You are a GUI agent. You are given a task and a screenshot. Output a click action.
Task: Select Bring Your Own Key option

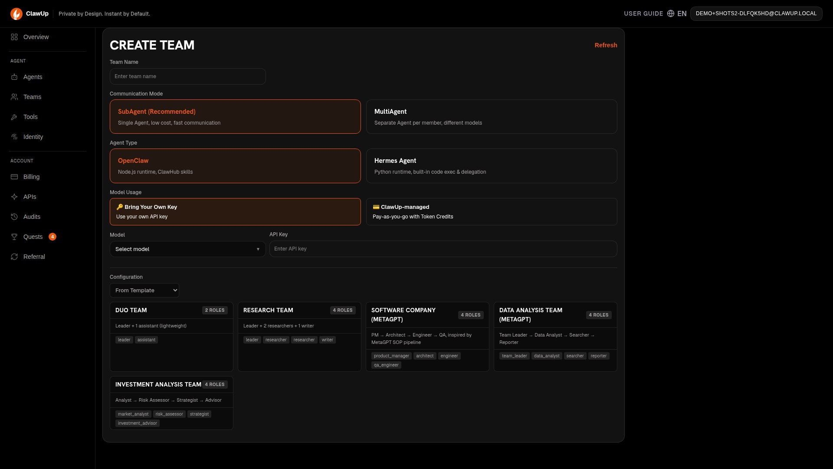tap(235, 212)
